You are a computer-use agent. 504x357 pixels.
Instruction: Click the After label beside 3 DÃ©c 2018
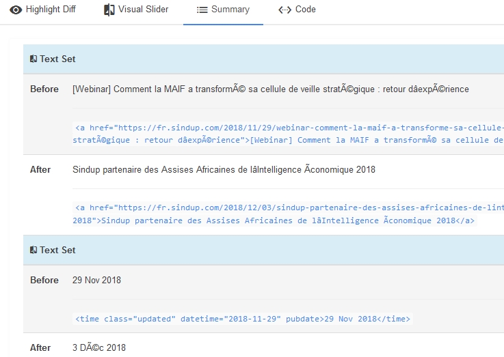[x=40, y=347]
